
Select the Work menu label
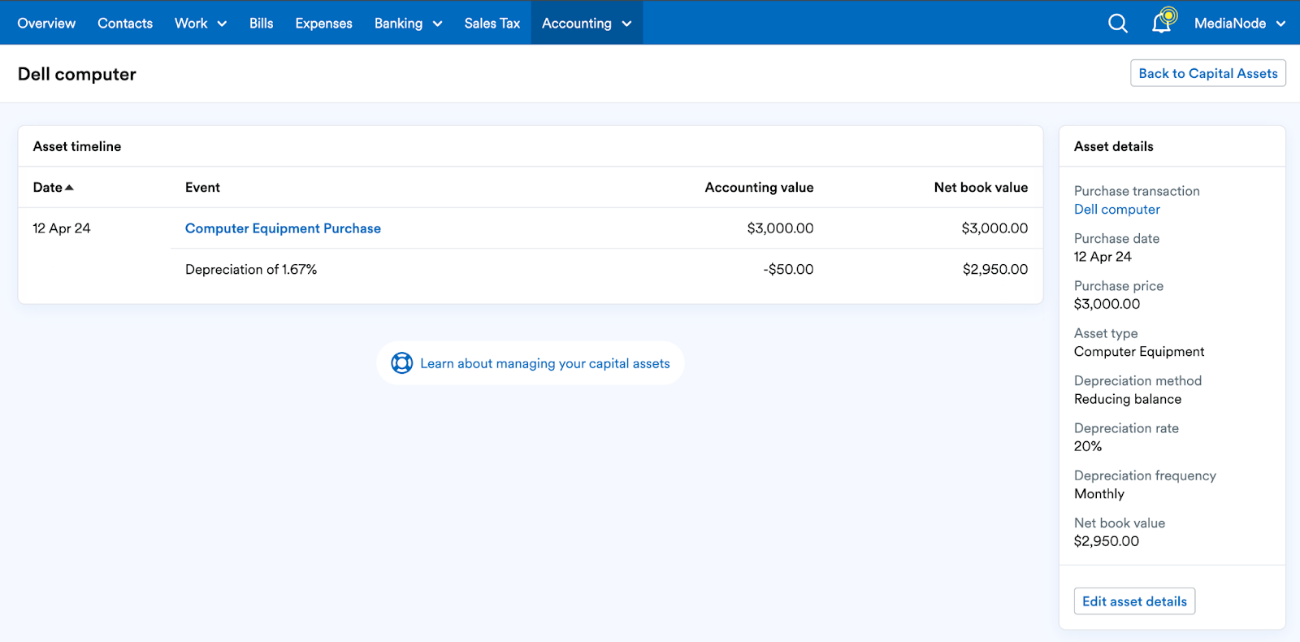point(191,24)
